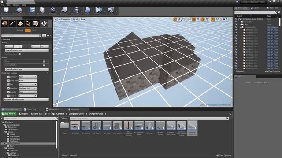Expand the Gameplay folder in World Outliner
Screen dimensions: 282x158
click(240, 22)
